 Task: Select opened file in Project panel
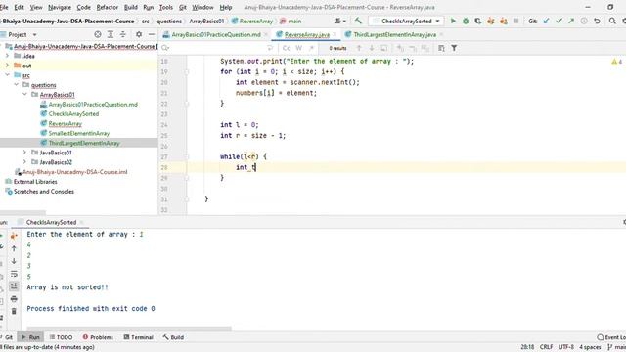[x=98, y=35]
